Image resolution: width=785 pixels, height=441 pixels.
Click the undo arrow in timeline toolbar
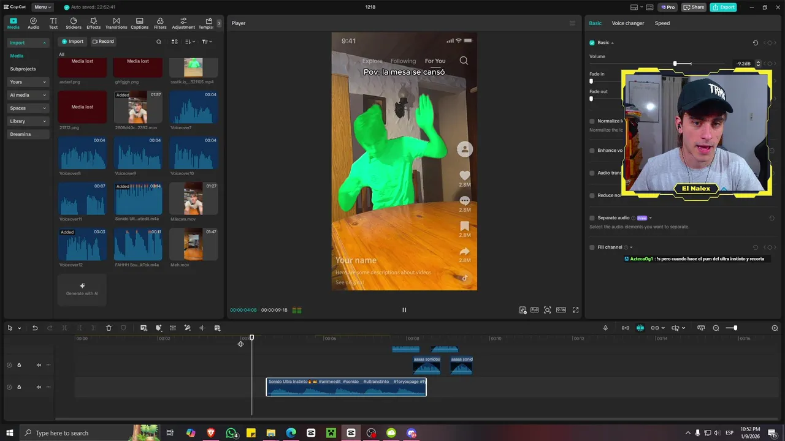(35, 328)
